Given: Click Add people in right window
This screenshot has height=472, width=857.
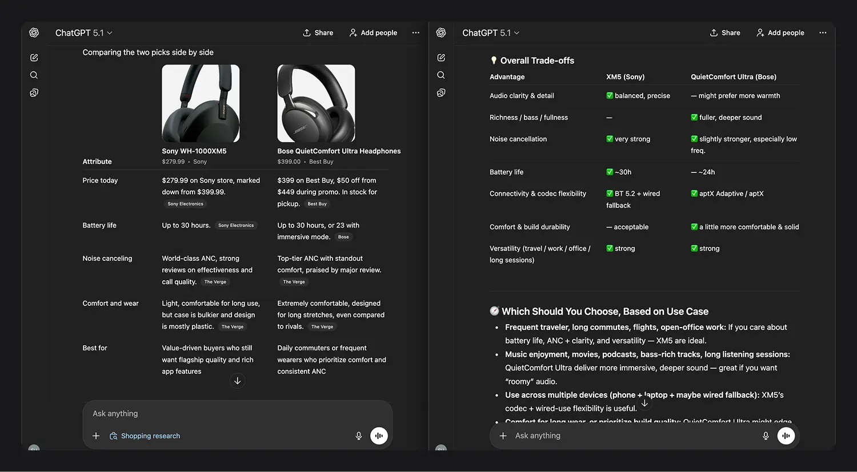Looking at the screenshot, I should pyautogui.click(x=780, y=33).
